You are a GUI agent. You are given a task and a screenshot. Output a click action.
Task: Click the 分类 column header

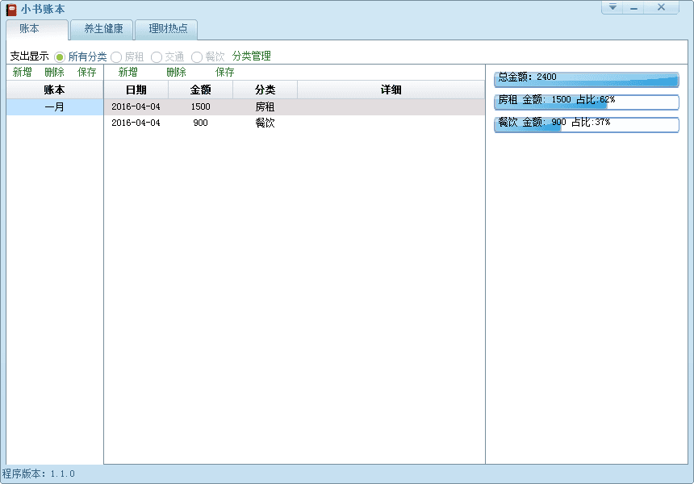point(265,90)
